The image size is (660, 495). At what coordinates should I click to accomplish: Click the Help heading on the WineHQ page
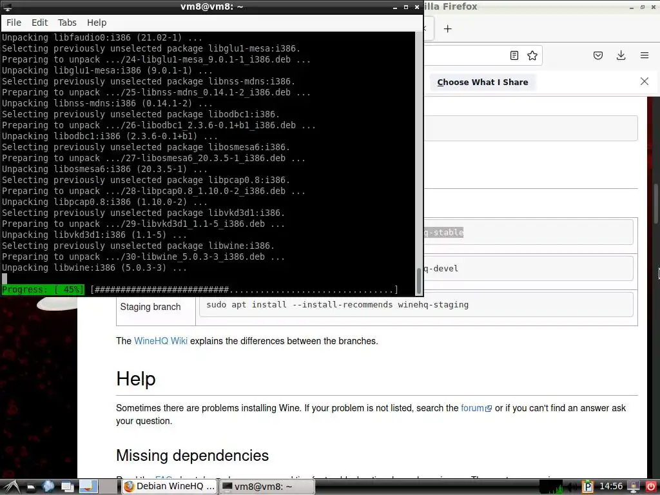(136, 378)
